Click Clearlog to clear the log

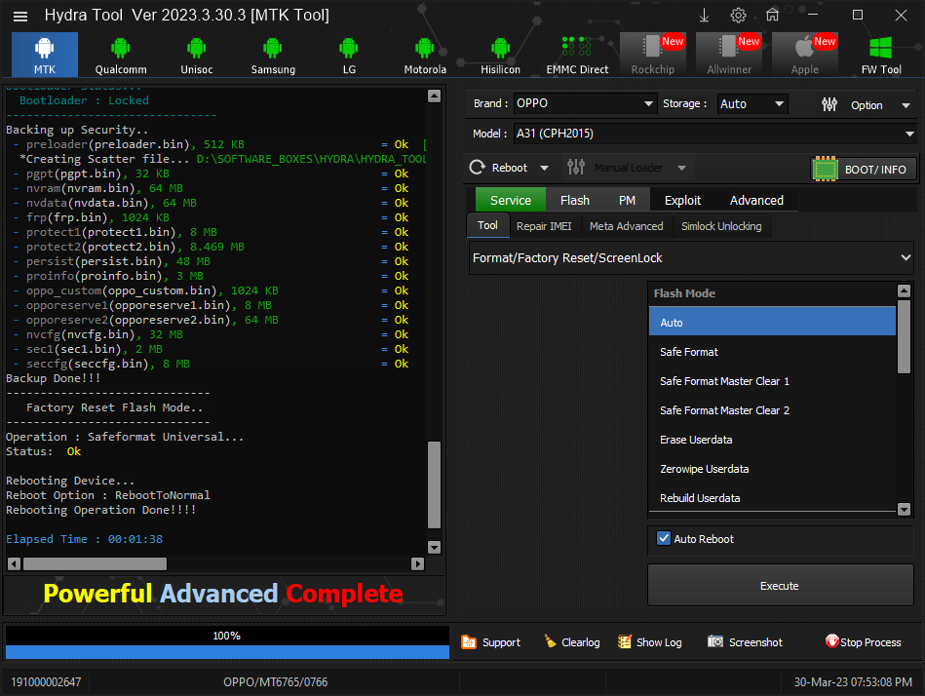pos(571,641)
